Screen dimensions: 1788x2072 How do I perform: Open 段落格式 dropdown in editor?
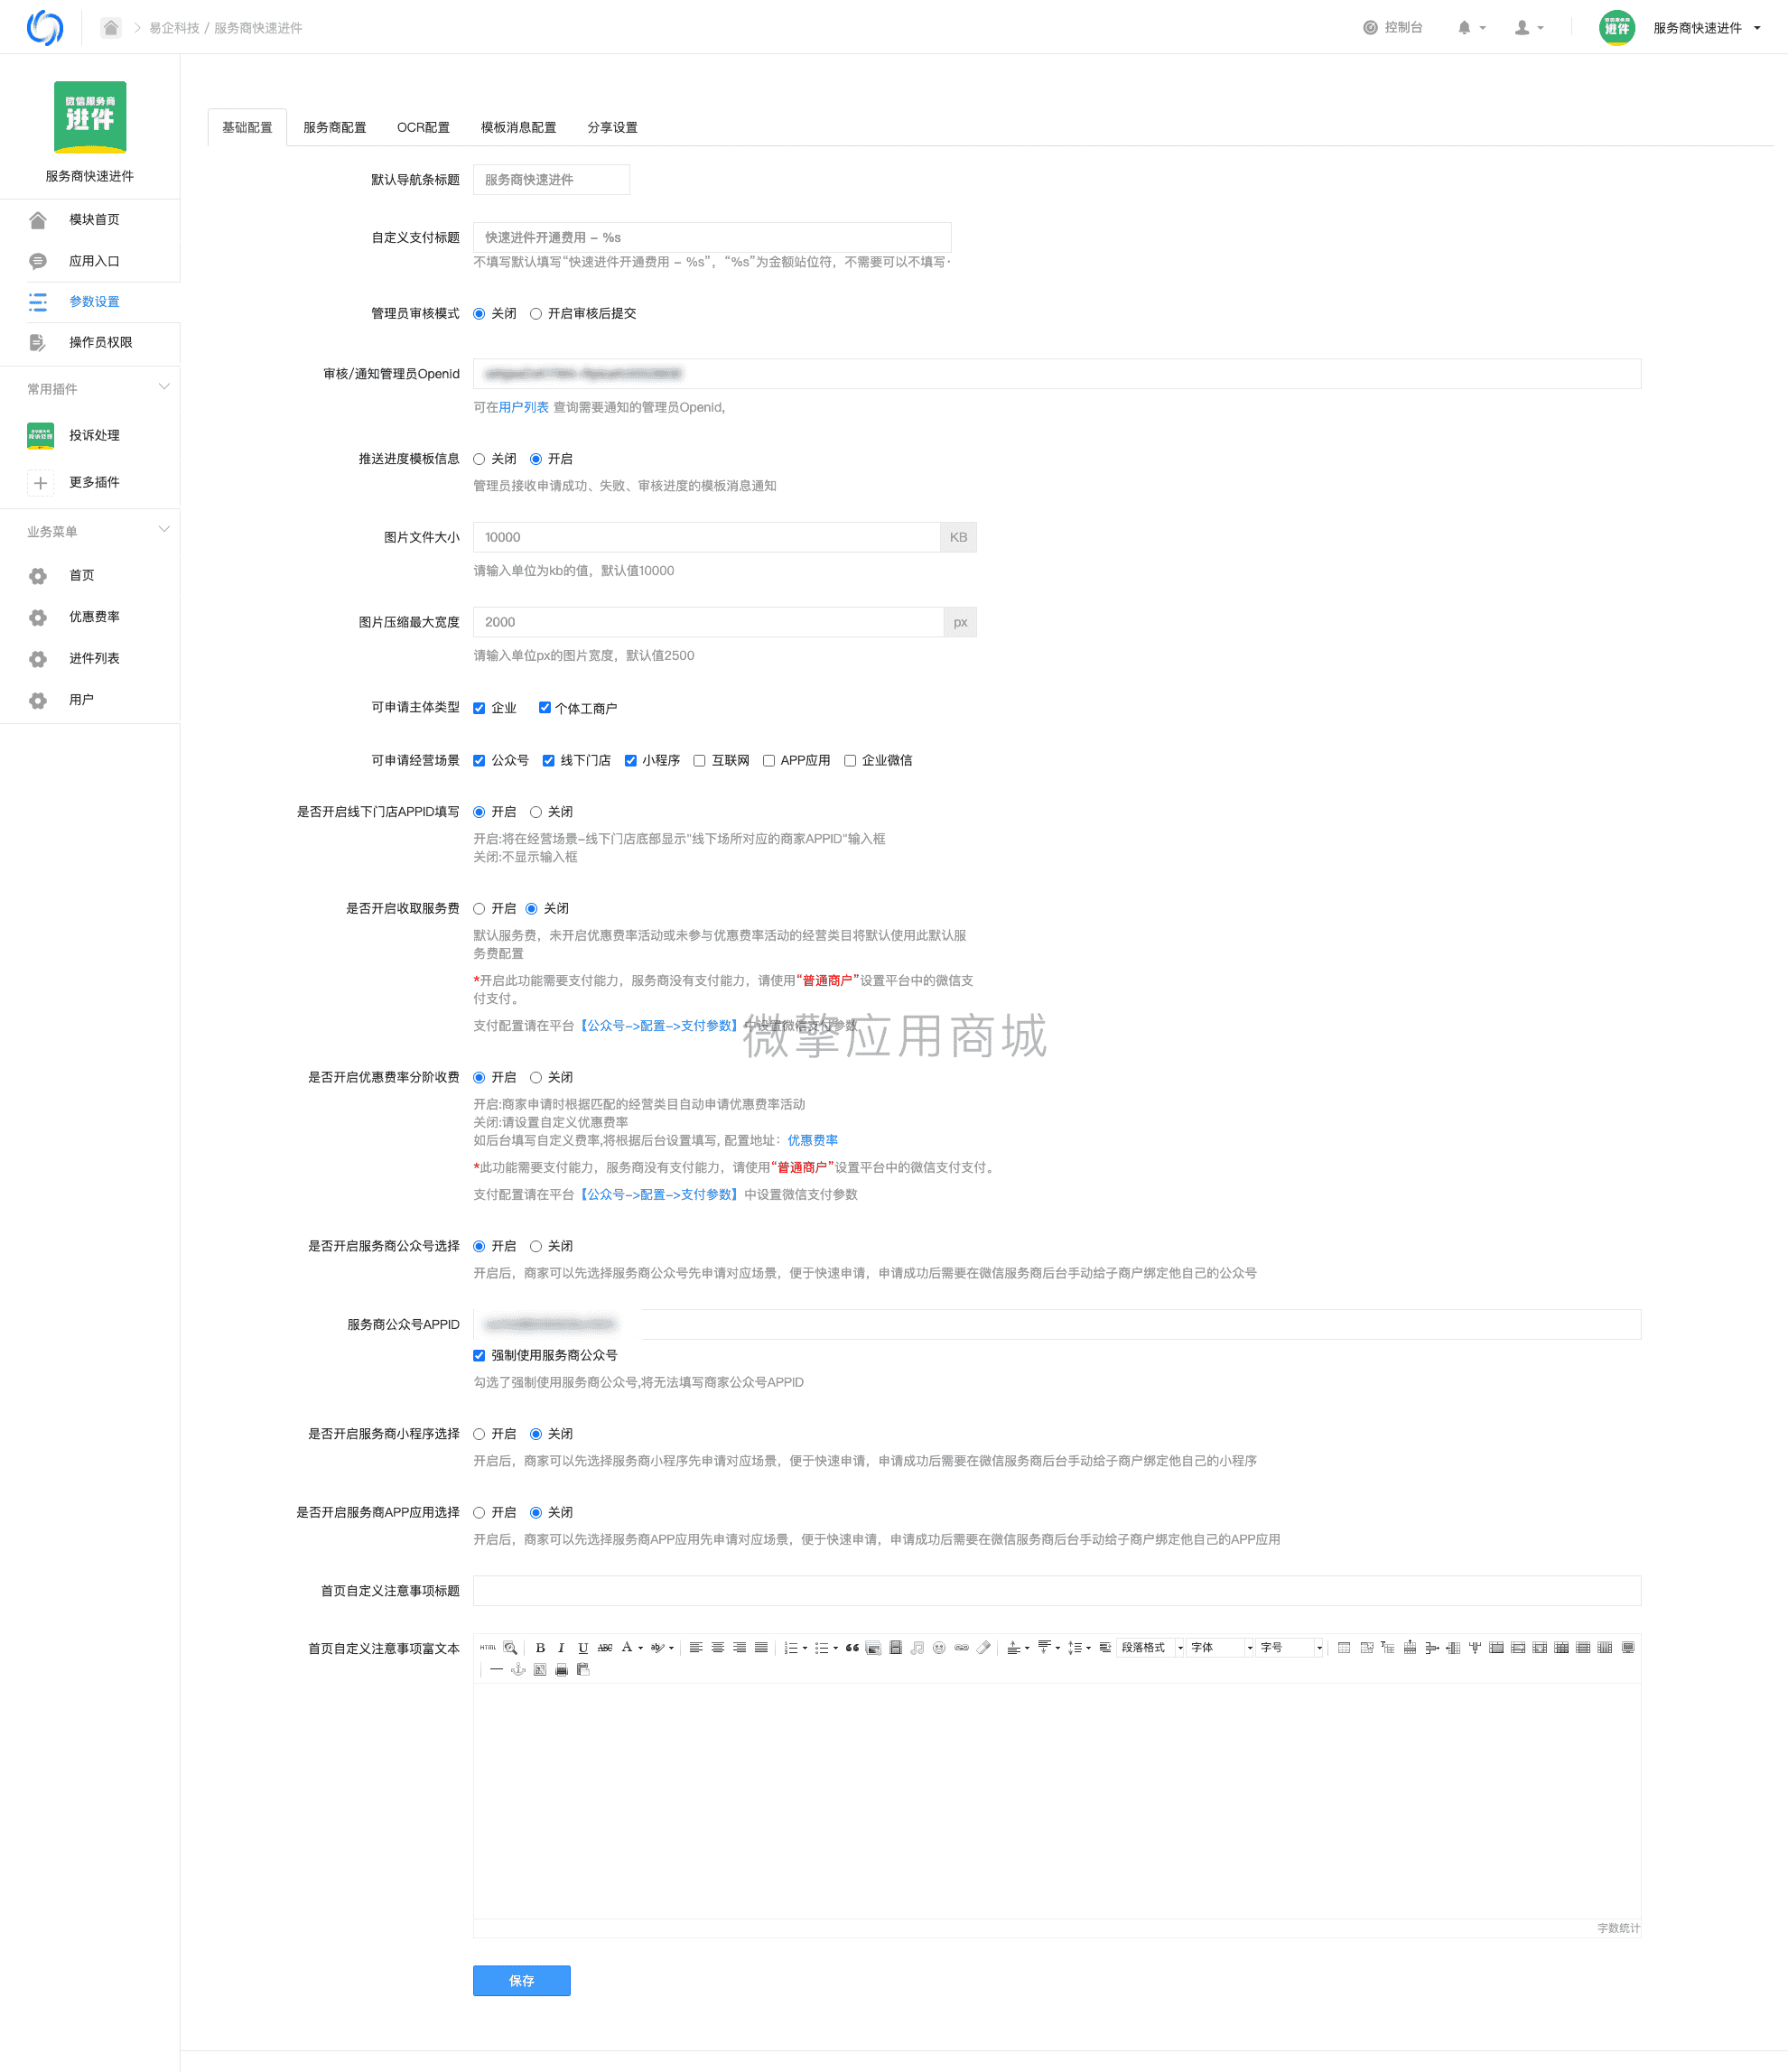pos(1150,1648)
